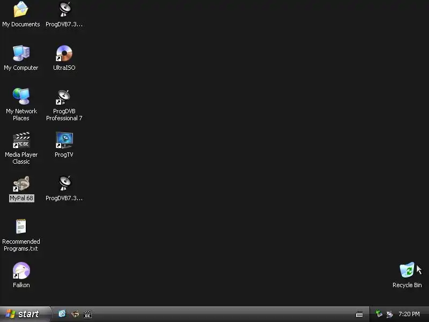Click the Safely Remove Hardware tray icon
429x322 pixels.
coord(379,313)
